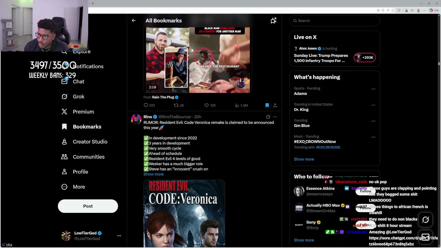441x248 pixels.
Task: Open Read aloud icon in address bar
Action: [x=388, y=10]
